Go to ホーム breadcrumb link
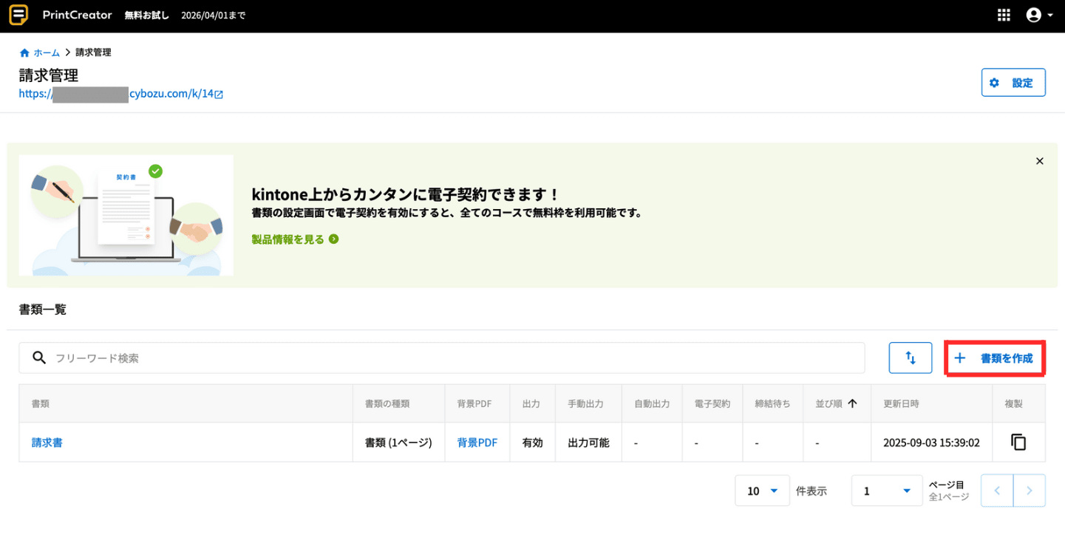1065x554 pixels. tap(47, 53)
